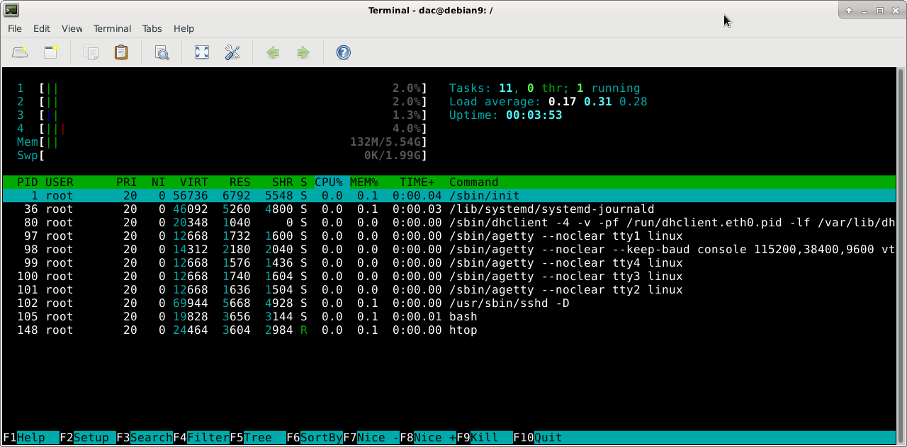This screenshot has width=907, height=447.
Task: Sort by clicking MEM% column header
Action: coord(364,182)
